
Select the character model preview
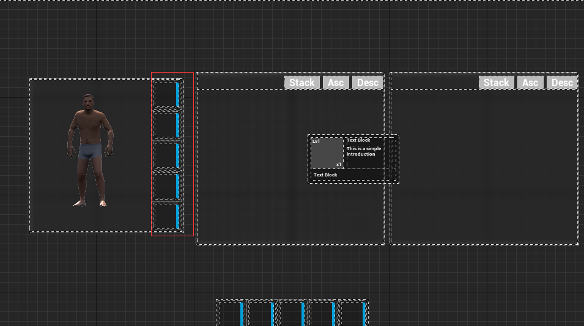pos(91,151)
